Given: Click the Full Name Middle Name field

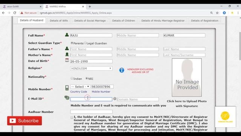Looking at the screenshot, I should tap(138, 35).
